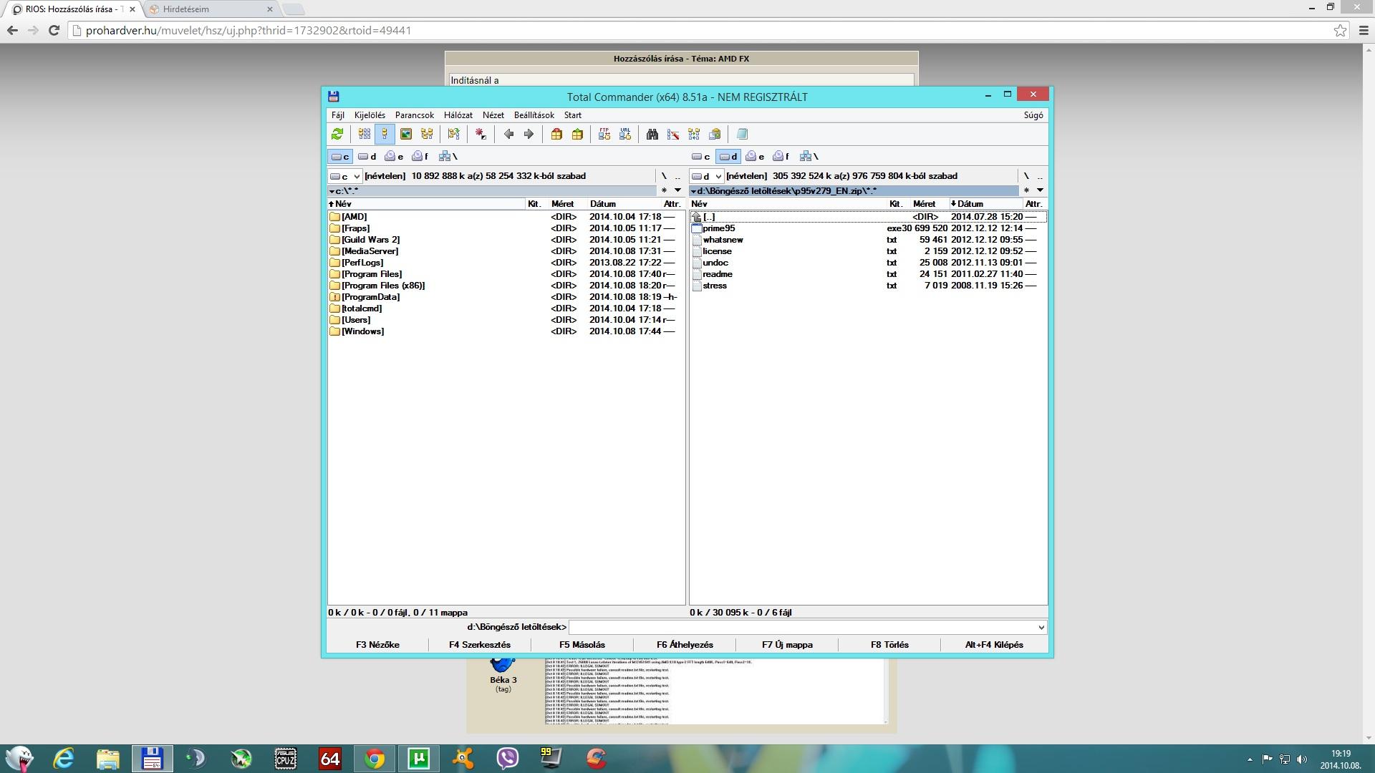Open Internet Explorer from taskbar
The width and height of the screenshot is (1375, 773).
[x=64, y=758]
